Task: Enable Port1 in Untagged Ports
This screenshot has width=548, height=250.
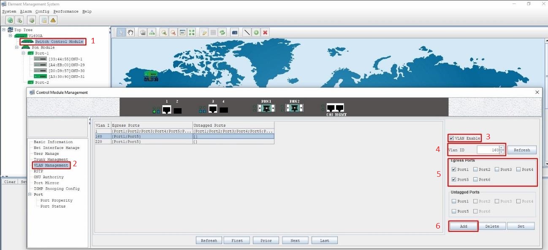Action: point(455,201)
